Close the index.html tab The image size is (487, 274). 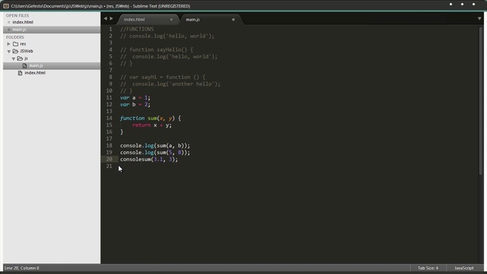(x=171, y=19)
